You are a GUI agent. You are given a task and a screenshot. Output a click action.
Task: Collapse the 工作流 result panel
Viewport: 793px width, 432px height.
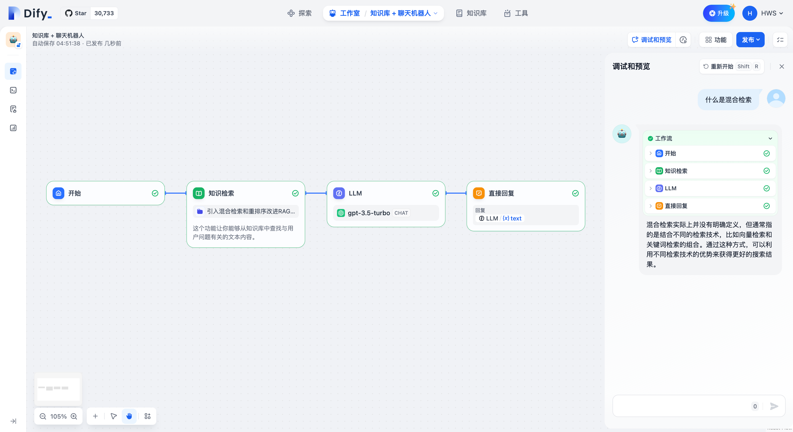(770, 138)
